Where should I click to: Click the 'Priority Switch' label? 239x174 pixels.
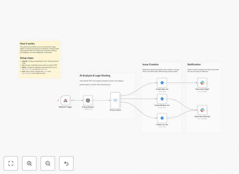coord(115,110)
